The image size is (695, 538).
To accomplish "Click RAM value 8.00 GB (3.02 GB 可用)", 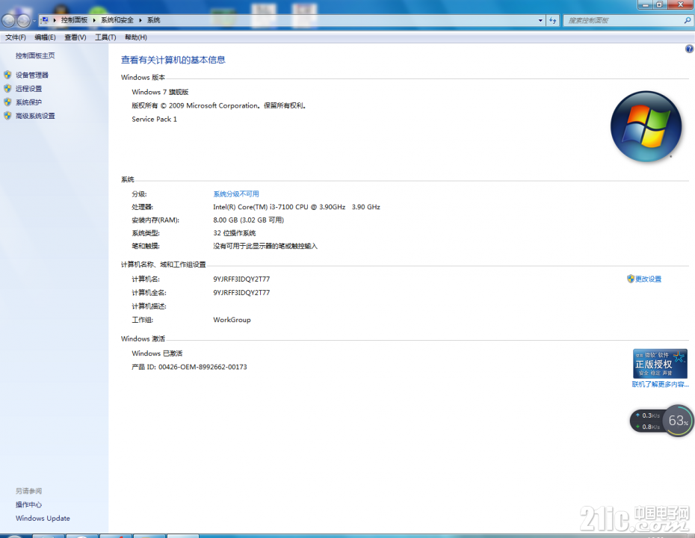I will tap(249, 220).
